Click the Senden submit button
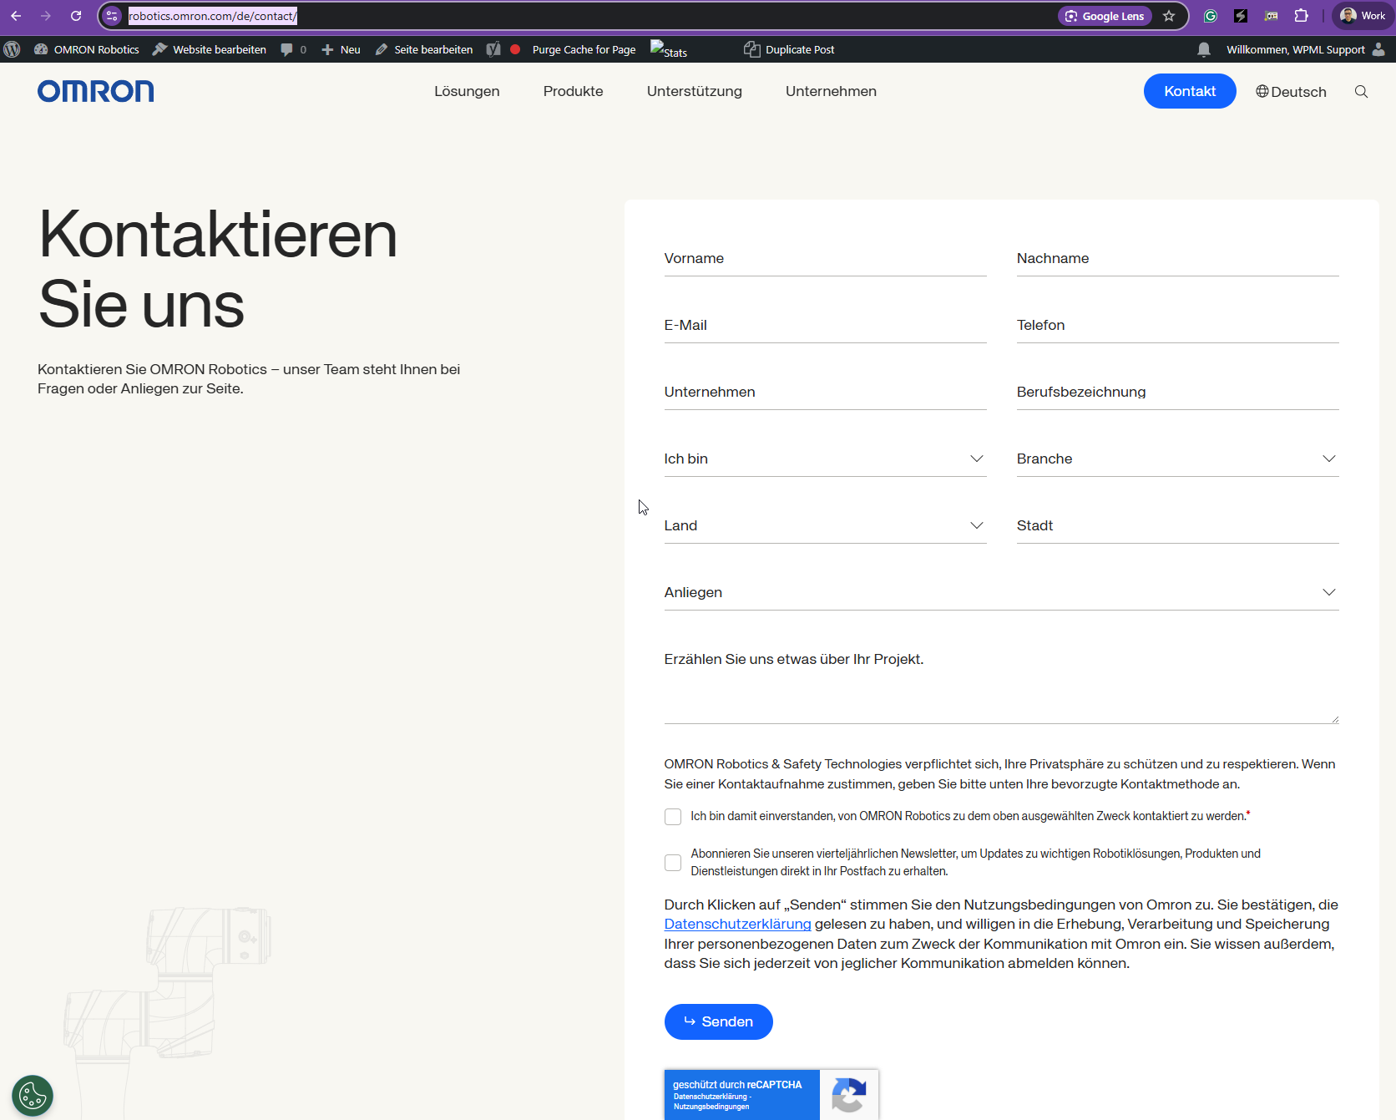The image size is (1396, 1120). point(718,1021)
